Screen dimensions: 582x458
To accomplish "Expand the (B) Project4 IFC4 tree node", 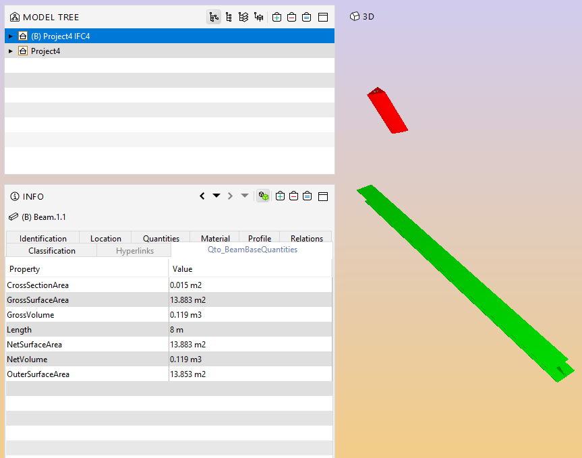I will point(10,36).
